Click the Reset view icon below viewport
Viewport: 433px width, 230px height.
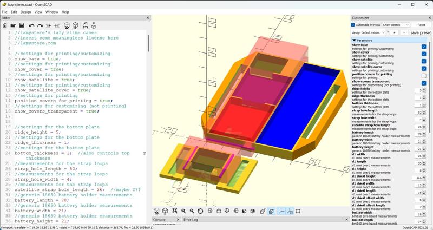200,211
